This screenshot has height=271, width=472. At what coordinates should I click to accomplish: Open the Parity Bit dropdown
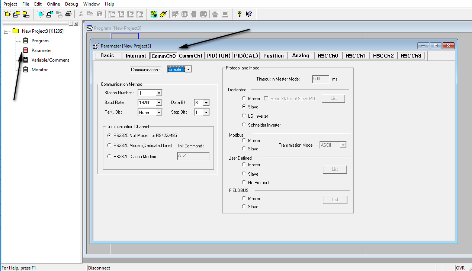159,112
